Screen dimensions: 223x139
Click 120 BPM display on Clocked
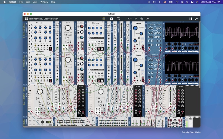click(49, 122)
